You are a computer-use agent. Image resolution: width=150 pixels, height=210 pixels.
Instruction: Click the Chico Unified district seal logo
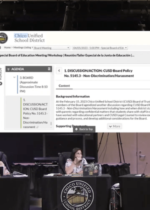[3, 38]
